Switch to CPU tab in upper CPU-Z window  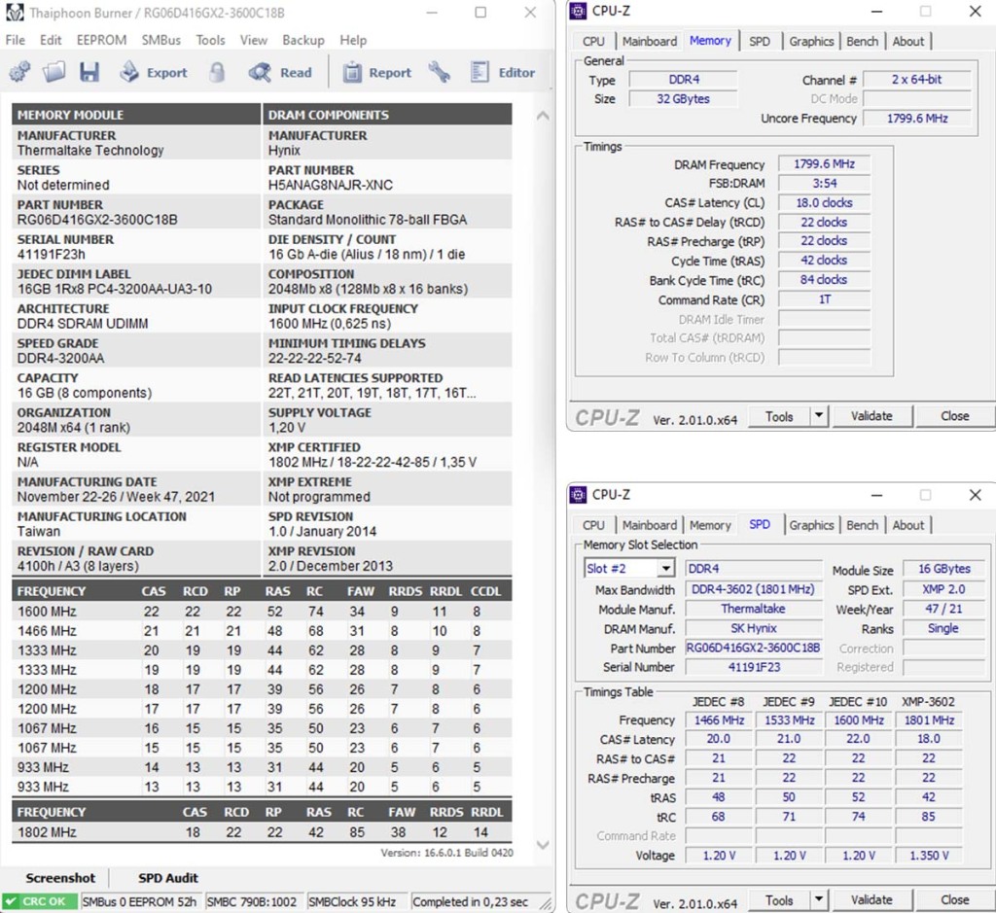[593, 41]
